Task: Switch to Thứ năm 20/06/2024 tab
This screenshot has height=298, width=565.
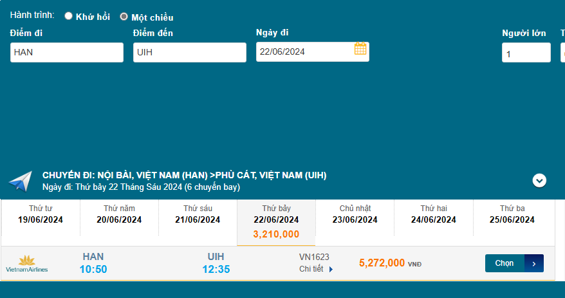Action: [119, 214]
